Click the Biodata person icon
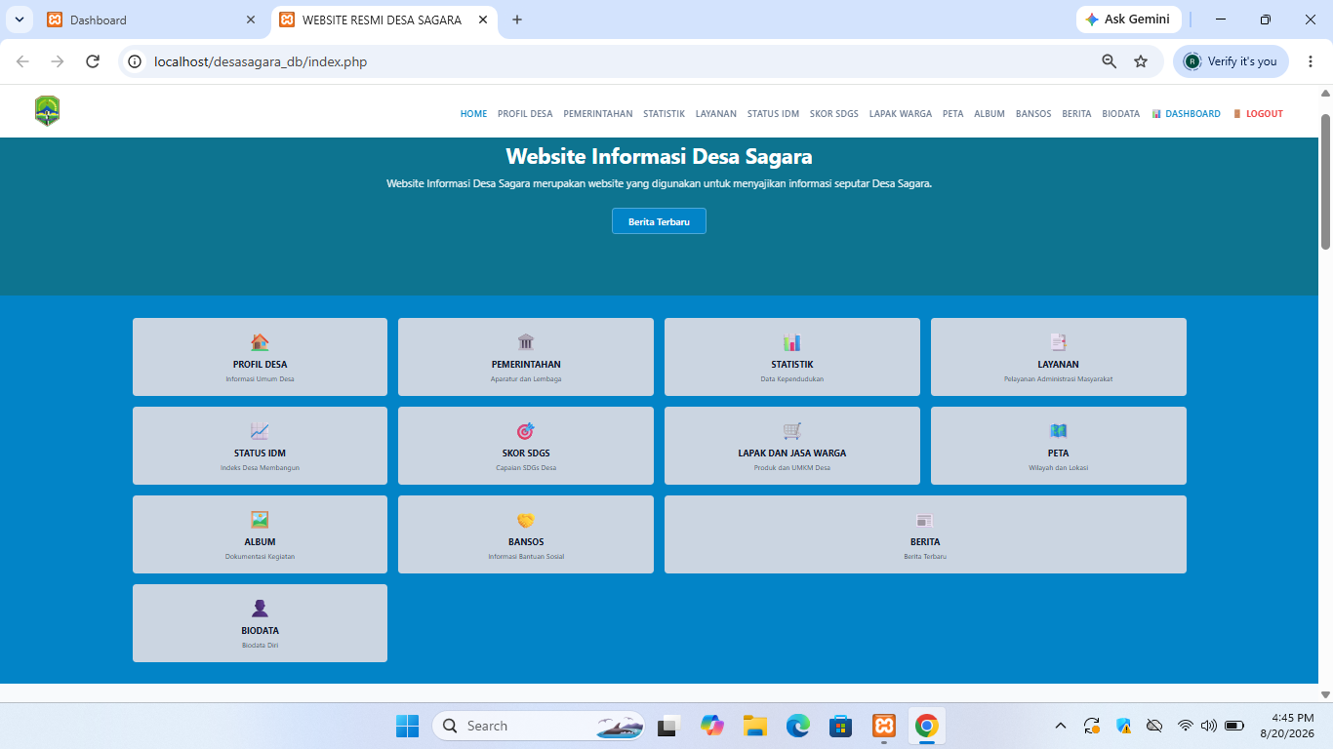Image resolution: width=1333 pixels, height=749 pixels. pyautogui.click(x=260, y=609)
